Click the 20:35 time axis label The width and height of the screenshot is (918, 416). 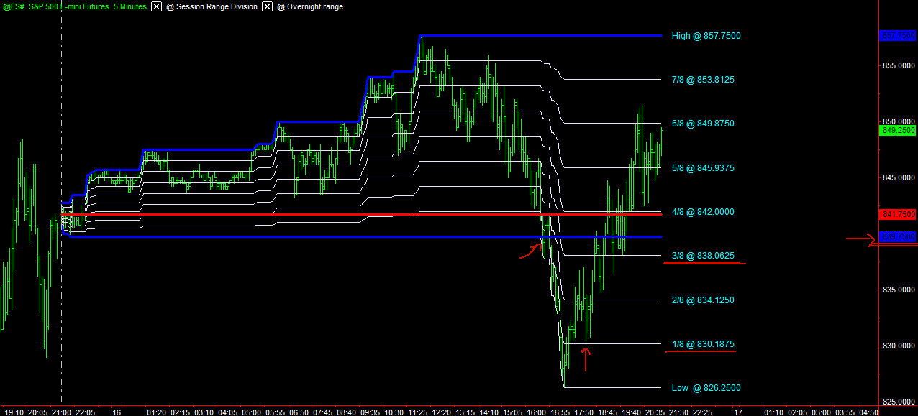(x=655, y=412)
